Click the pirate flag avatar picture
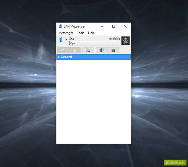Viewport: 188px width, 167px height. coord(126,41)
